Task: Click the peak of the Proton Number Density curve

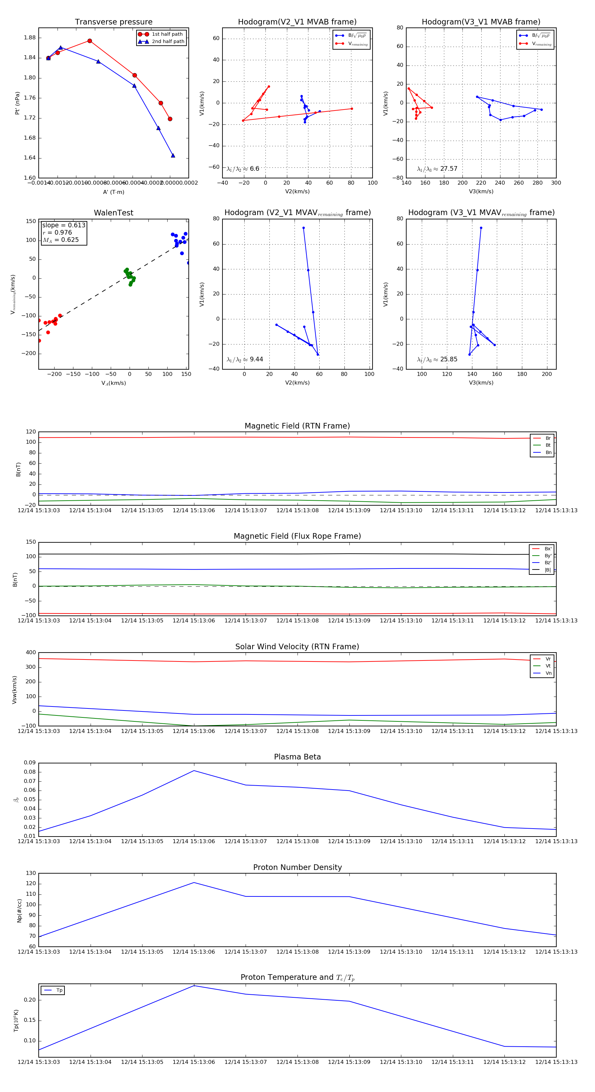Action: (194, 883)
